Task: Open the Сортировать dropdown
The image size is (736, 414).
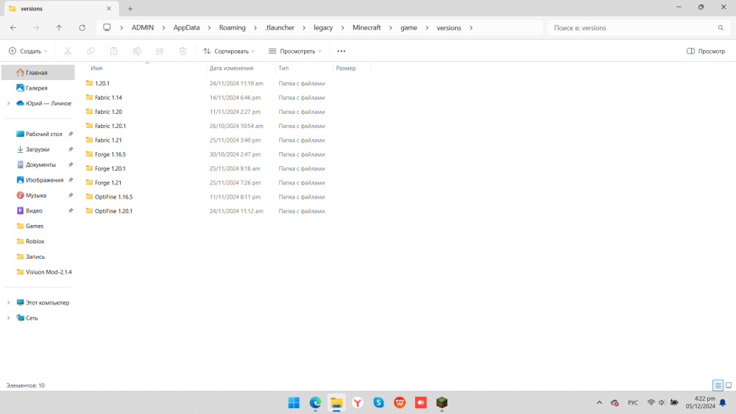Action: [x=229, y=51]
